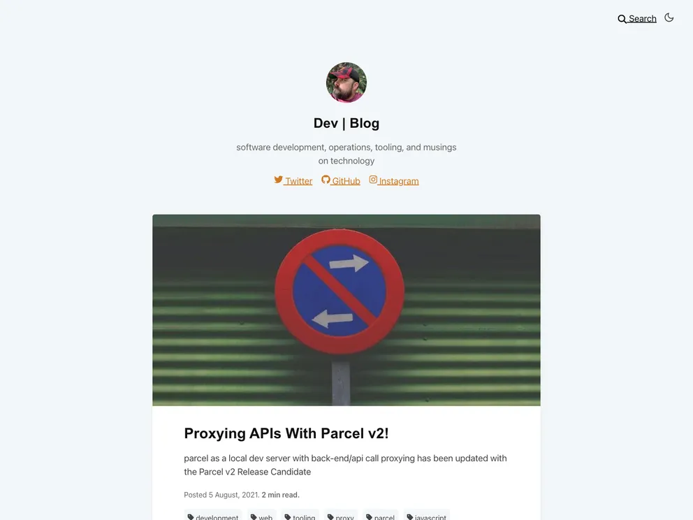Click the parcel tag icon
This screenshot has height=520, width=693.
[369, 517]
